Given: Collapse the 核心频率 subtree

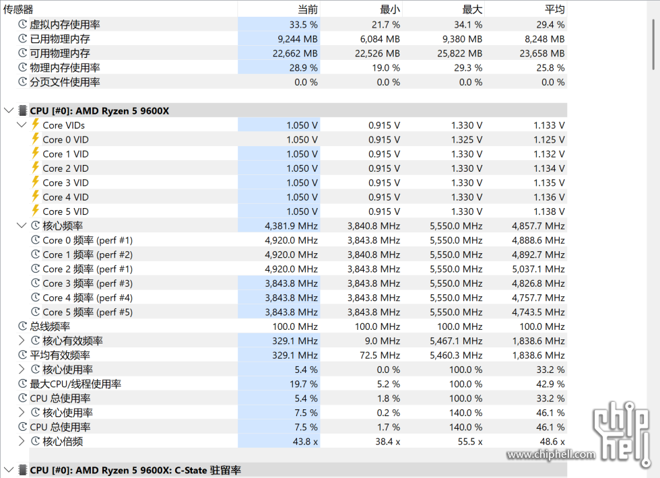Looking at the screenshot, I should (22, 226).
